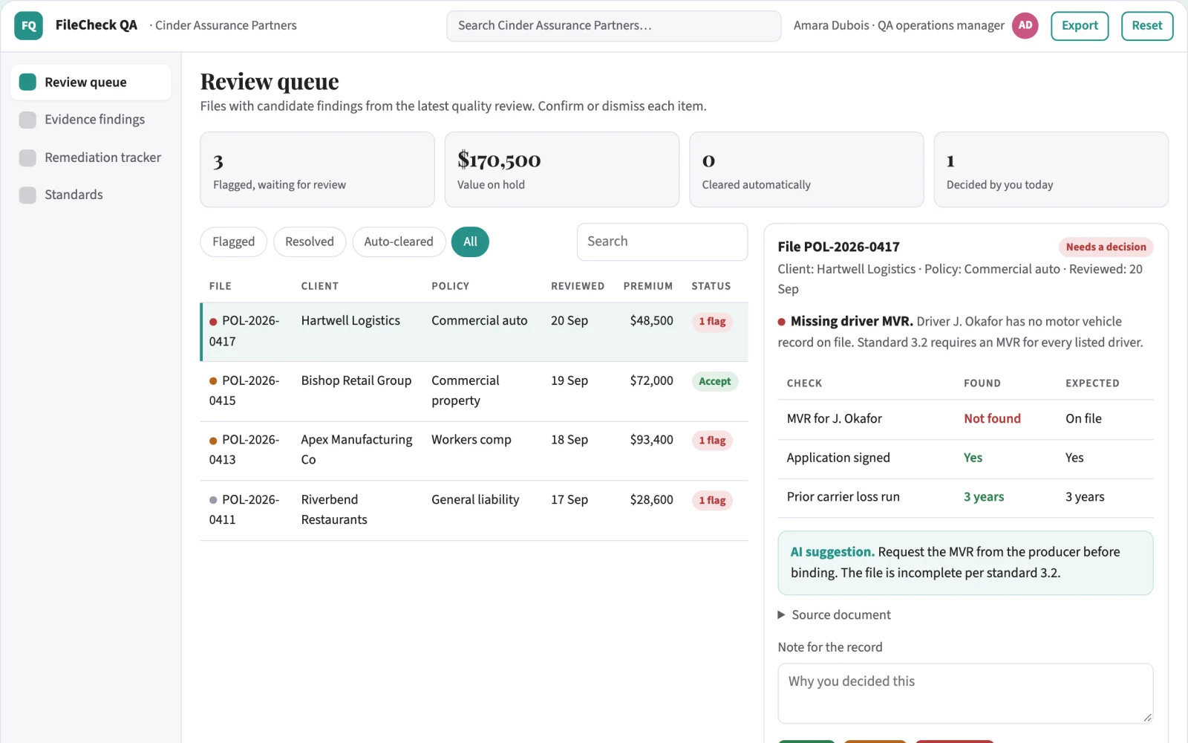Switch to the Resolved filter
Screen dimensions: 1188x743
tap(310, 241)
